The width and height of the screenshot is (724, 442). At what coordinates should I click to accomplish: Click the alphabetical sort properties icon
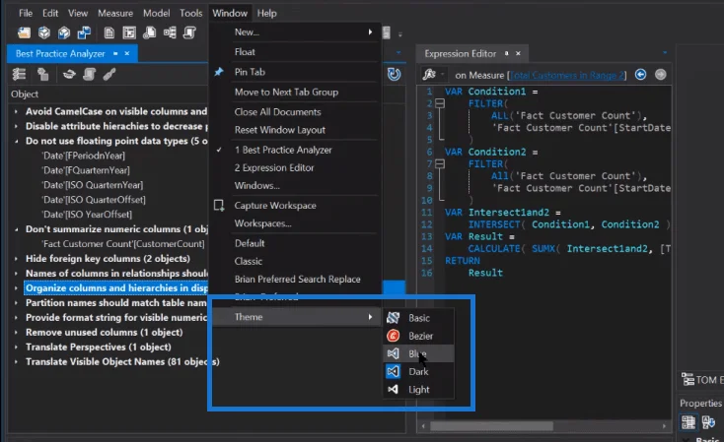tap(708, 421)
